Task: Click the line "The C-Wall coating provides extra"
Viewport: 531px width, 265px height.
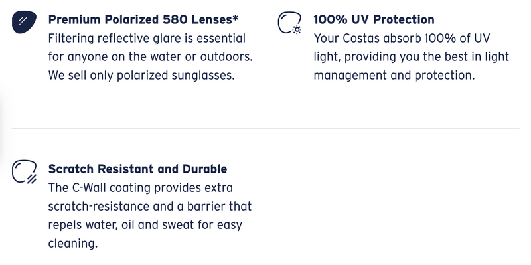Action: [141, 187]
